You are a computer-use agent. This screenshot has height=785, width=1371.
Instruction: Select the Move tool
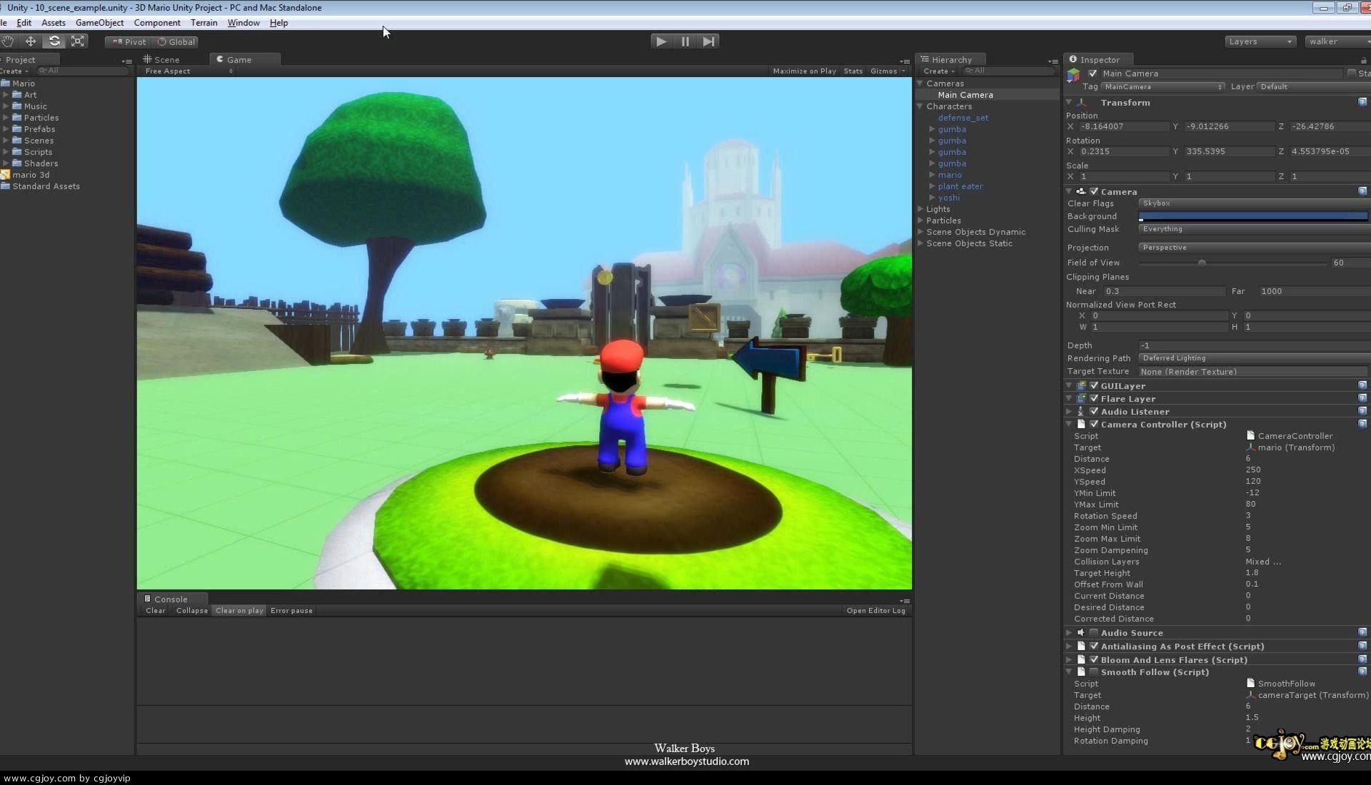pos(31,41)
